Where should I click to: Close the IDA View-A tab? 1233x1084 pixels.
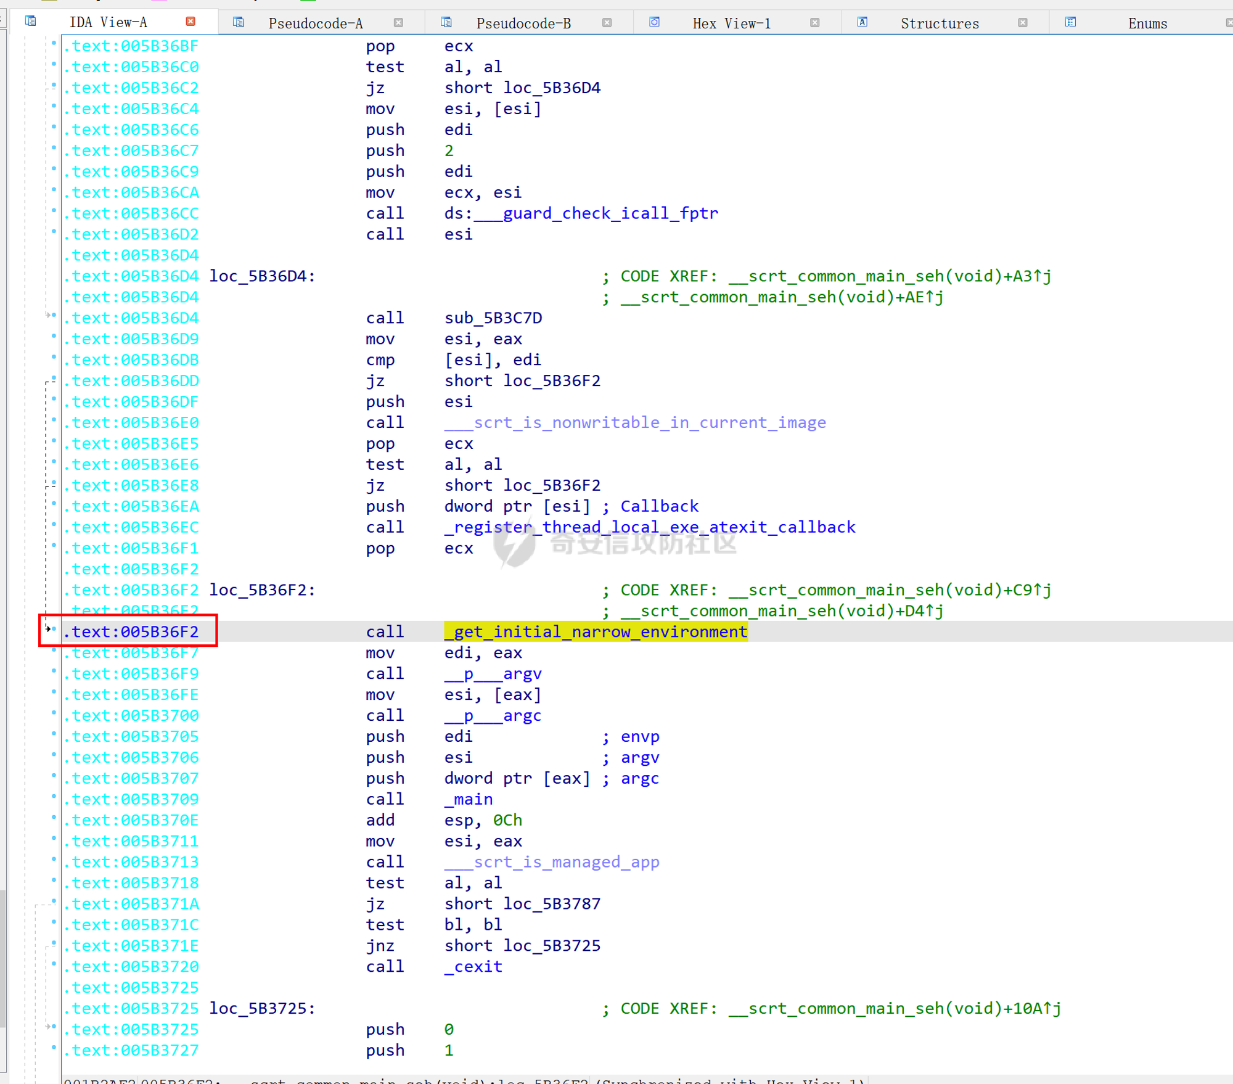tap(190, 22)
